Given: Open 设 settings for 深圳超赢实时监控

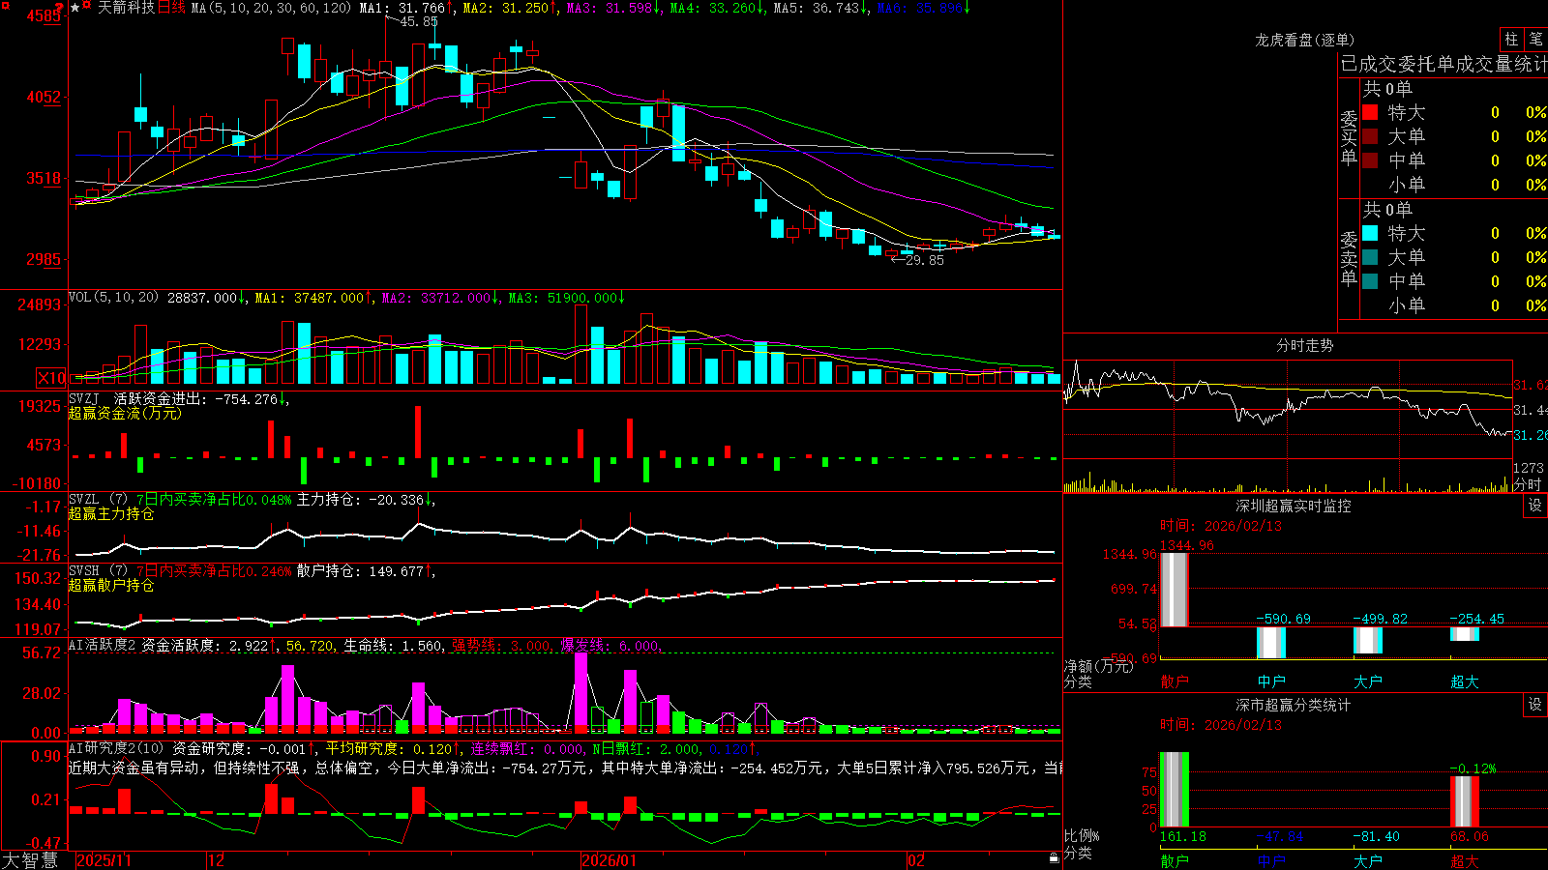Looking at the screenshot, I should (1535, 506).
